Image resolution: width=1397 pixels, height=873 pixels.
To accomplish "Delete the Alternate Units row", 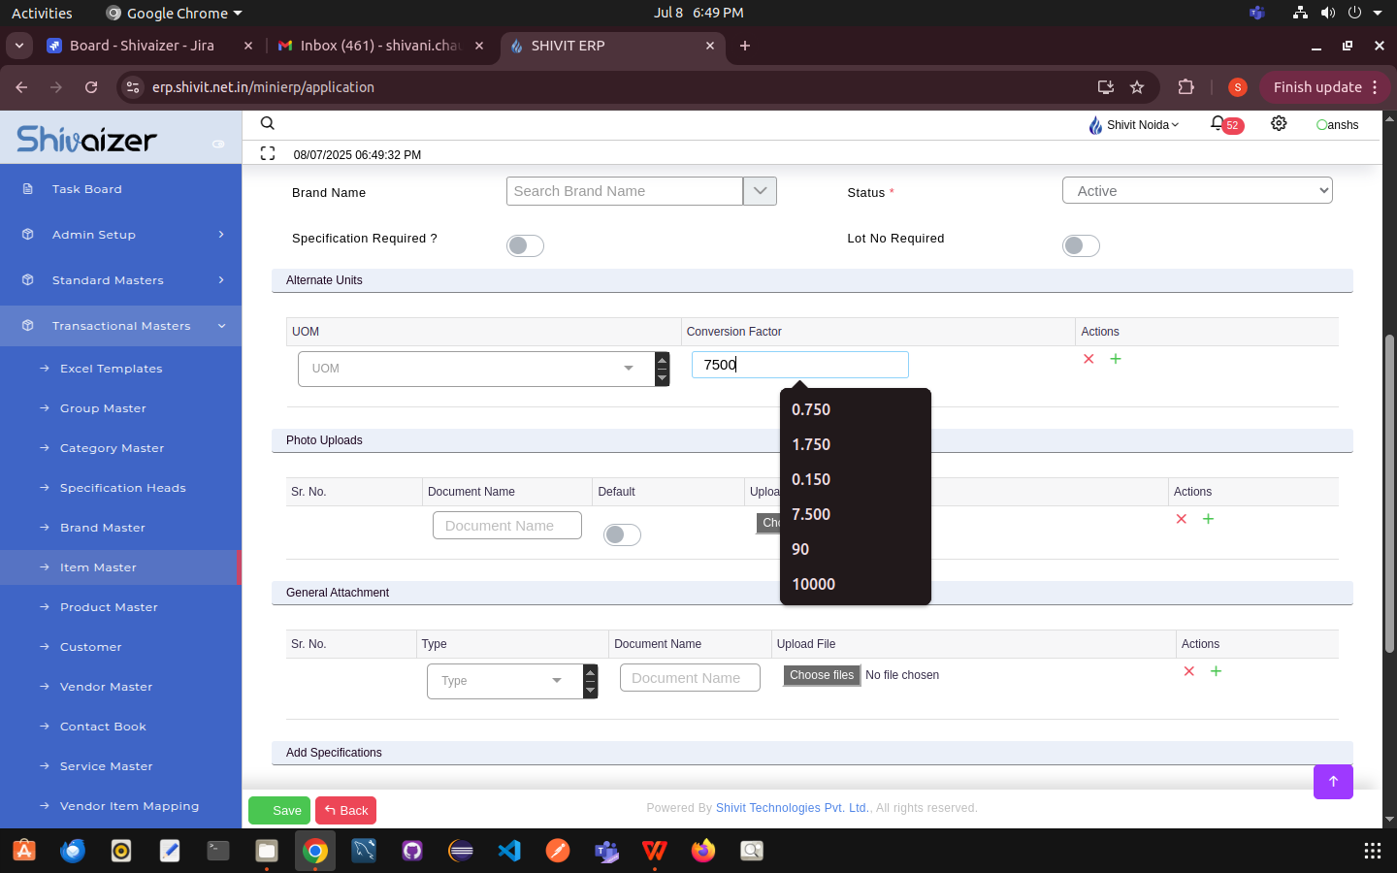I will [x=1088, y=359].
